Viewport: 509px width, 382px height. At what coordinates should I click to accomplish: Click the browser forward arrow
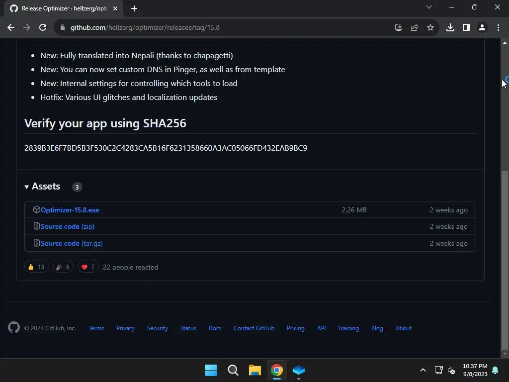coord(27,28)
